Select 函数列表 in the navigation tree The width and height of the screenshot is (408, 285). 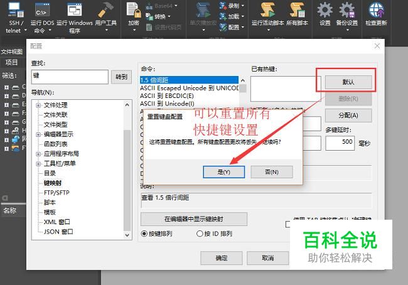(55, 144)
